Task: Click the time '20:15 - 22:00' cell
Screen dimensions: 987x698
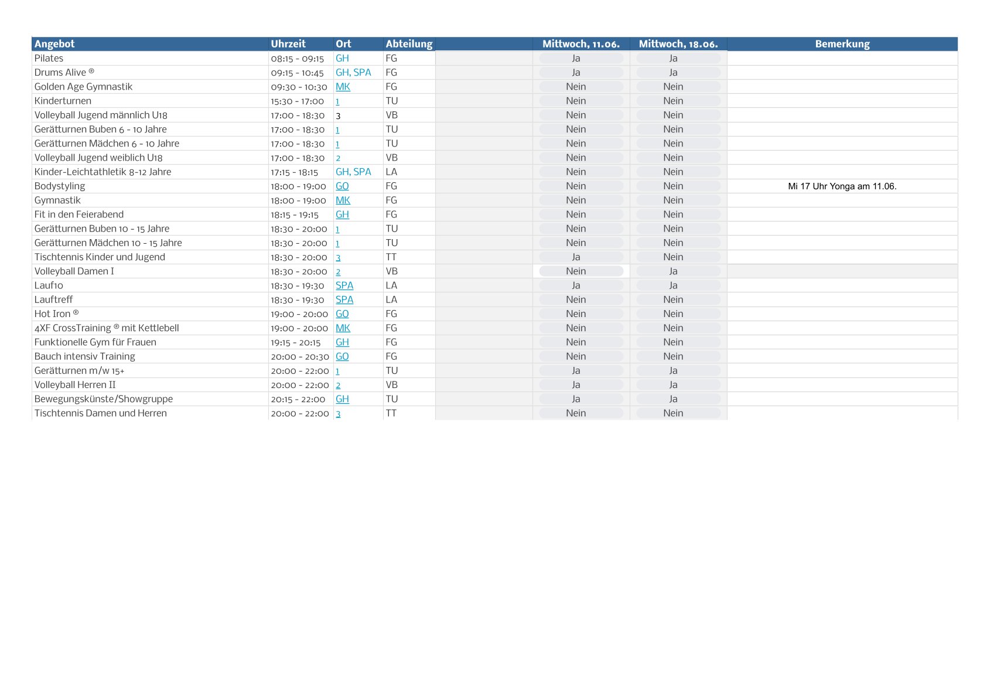Action: tap(298, 399)
